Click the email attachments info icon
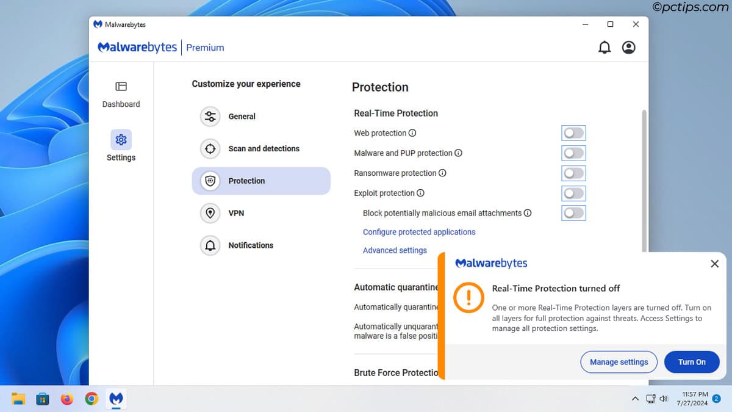732x412 pixels. click(x=528, y=213)
